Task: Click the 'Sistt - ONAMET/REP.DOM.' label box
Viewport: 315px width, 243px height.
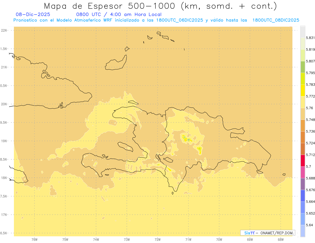Action: tap(267, 233)
